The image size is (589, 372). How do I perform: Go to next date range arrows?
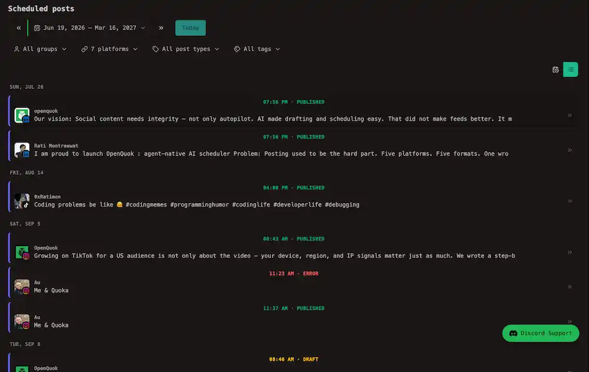pos(161,28)
